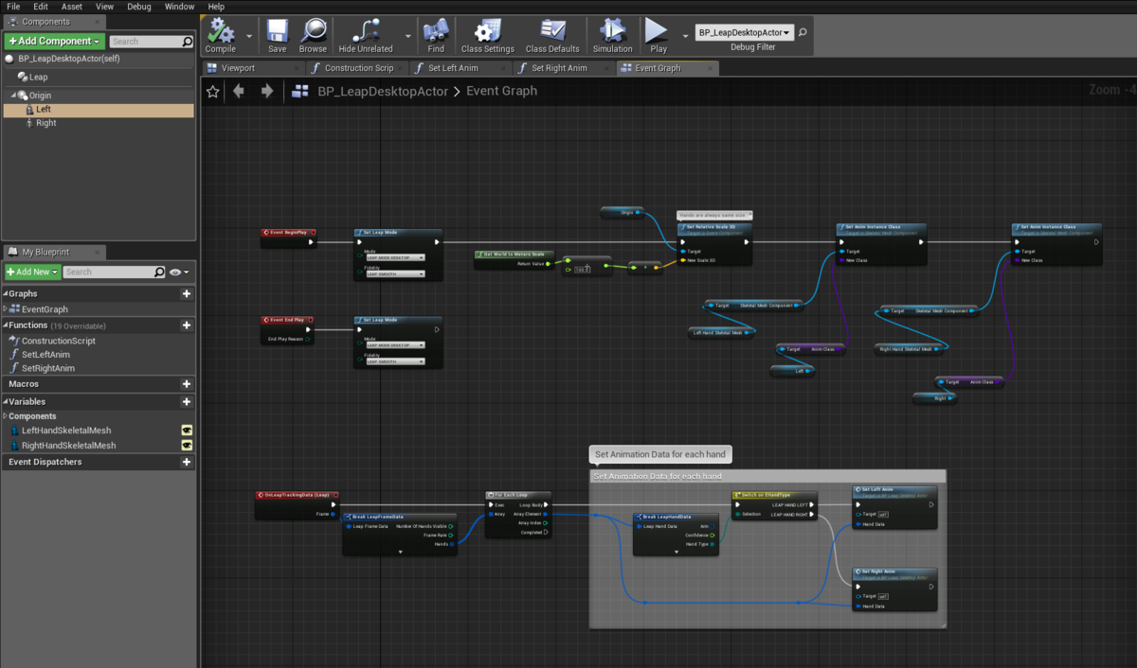Click the search icon in the Components search box

[187, 42]
